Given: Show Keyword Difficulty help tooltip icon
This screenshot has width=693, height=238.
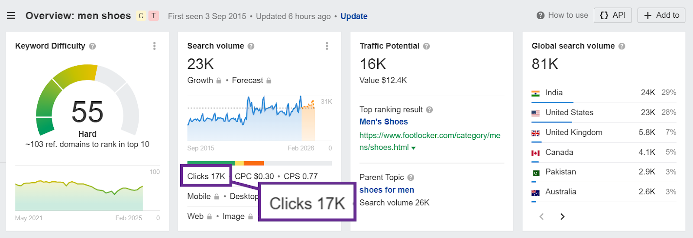Looking at the screenshot, I should (x=92, y=46).
